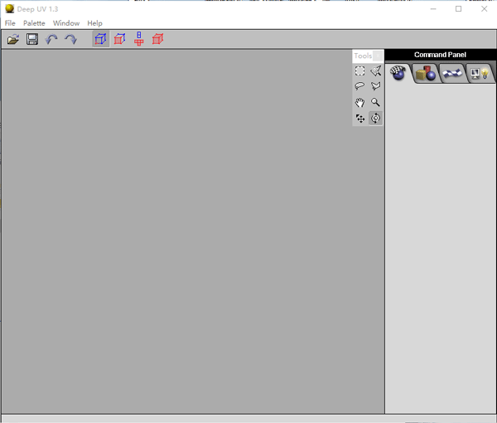Select the unfolded red cross UV icon
The height and width of the screenshot is (423, 497).
click(x=138, y=39)
